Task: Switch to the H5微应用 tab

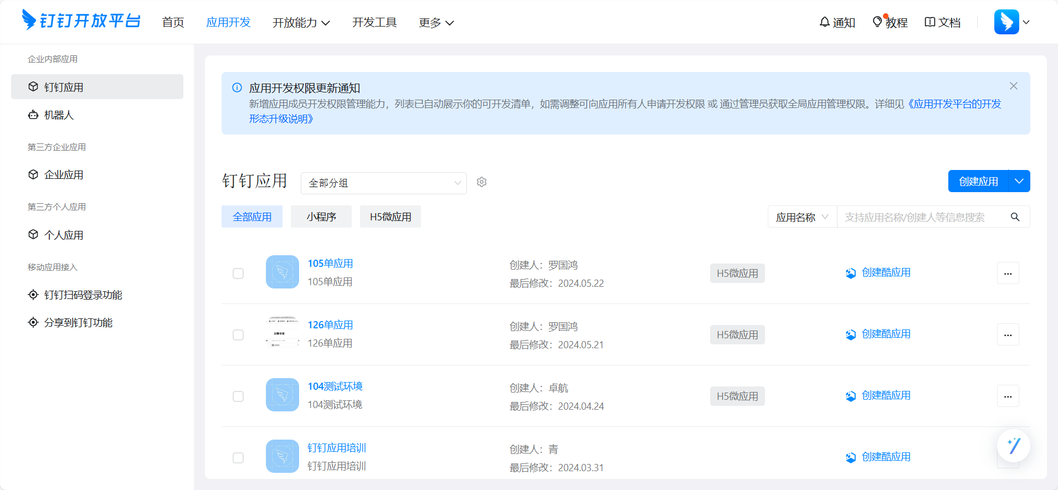Action: [x=391, y=216]
